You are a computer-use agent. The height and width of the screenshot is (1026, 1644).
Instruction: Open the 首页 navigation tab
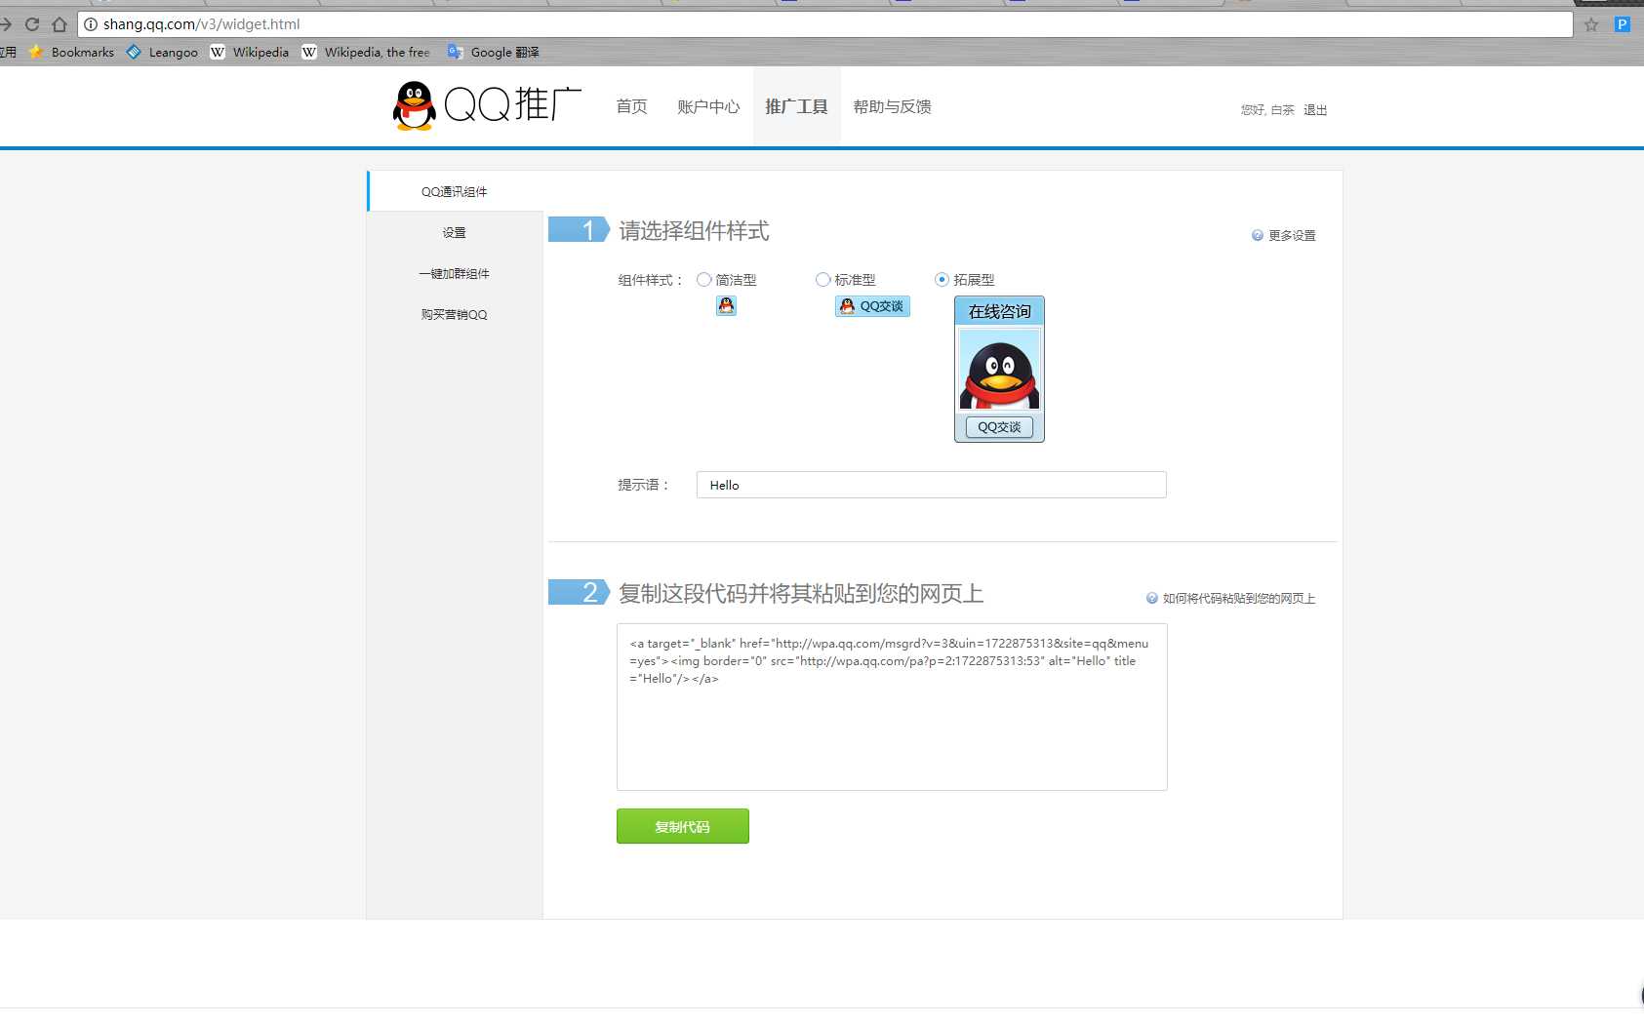coord(631,106)
